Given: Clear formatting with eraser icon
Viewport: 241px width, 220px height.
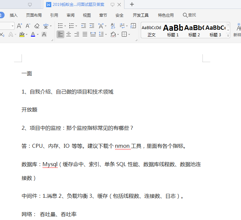Looking at the screenshot, I should (37, 26).
